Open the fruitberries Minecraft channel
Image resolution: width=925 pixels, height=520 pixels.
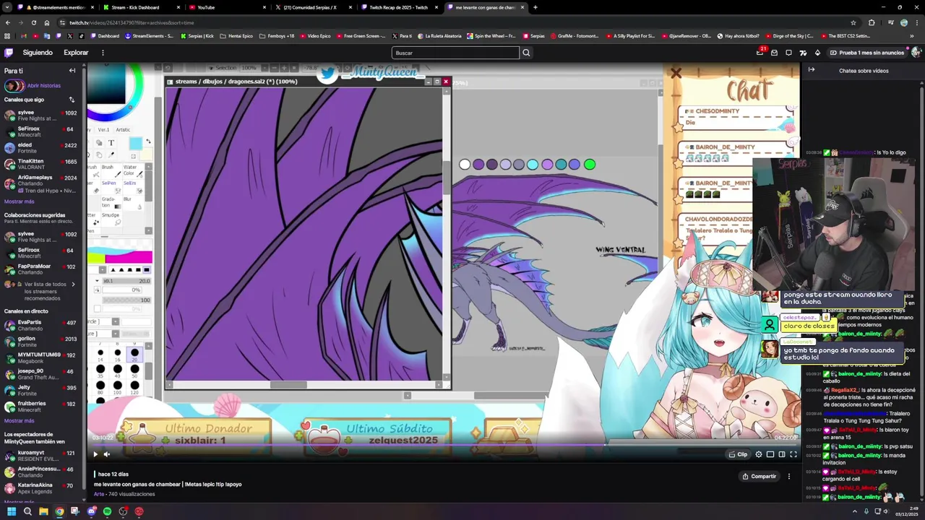coord(40,407)
